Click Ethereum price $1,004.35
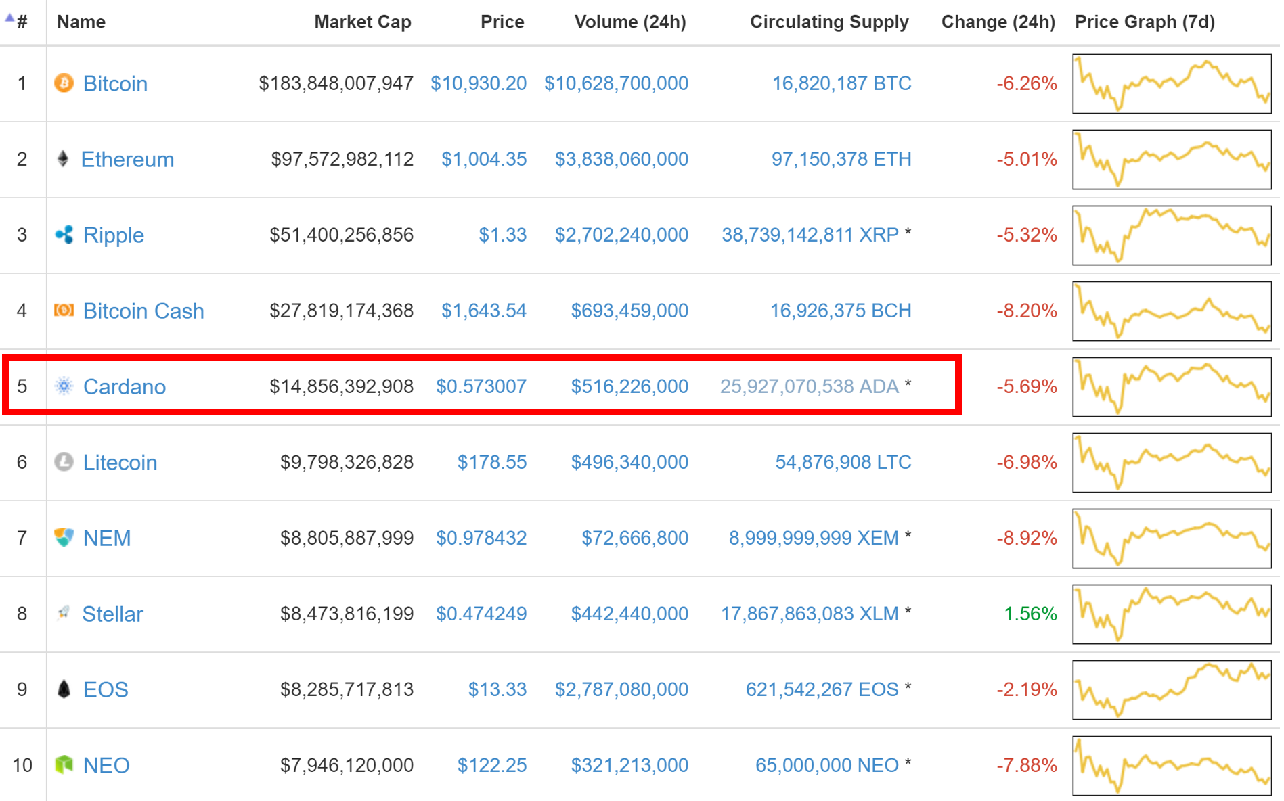Screen dimensions: 1284x801 [484, 159]
